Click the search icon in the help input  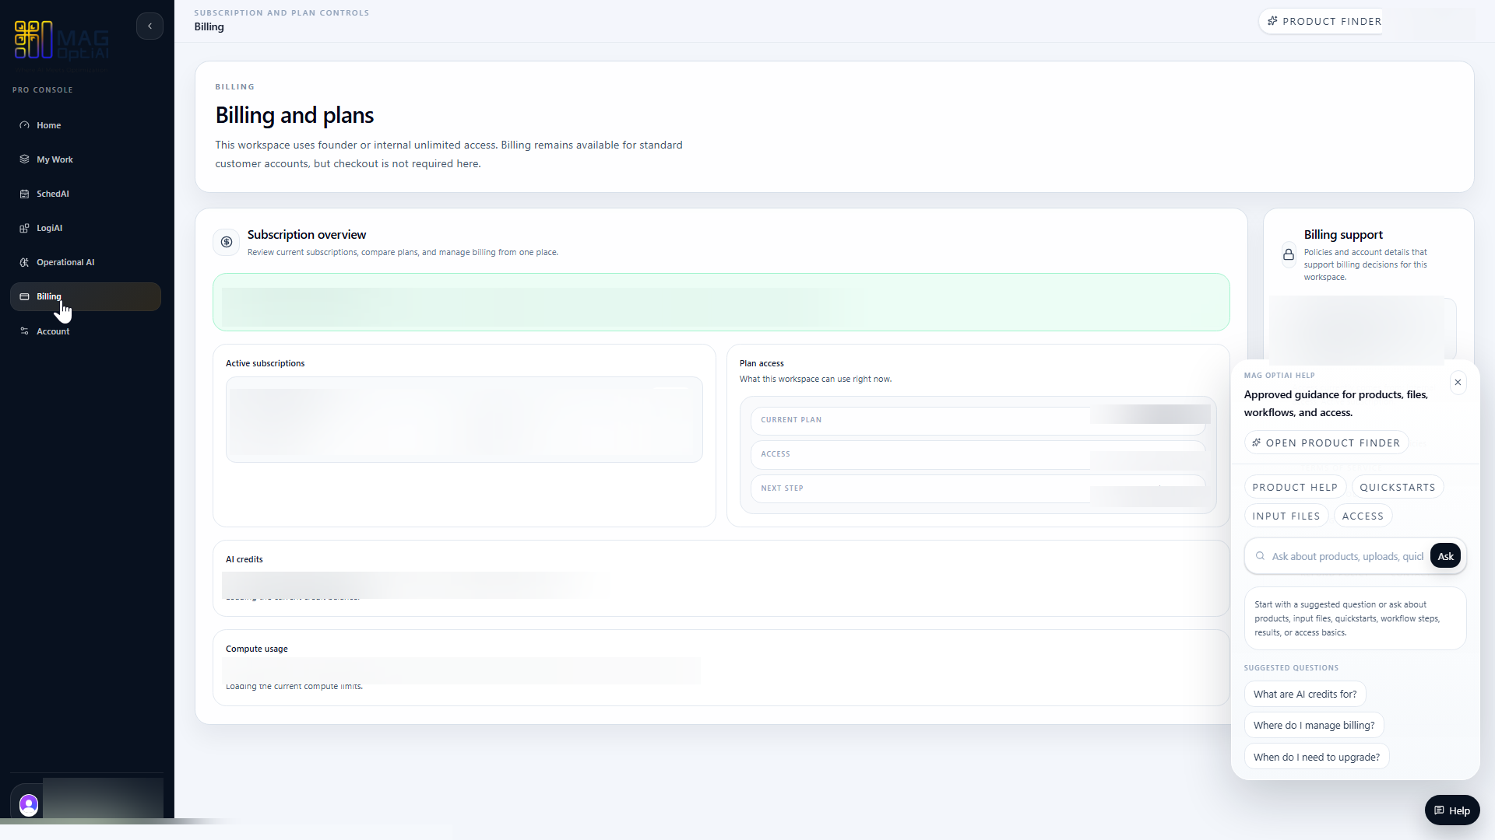click(x=1260, y=556)
